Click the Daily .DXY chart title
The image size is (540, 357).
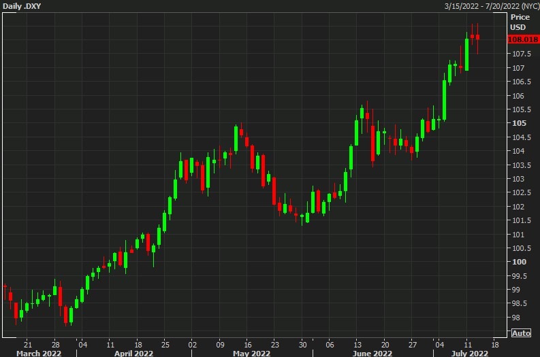(x=22, y=6)
